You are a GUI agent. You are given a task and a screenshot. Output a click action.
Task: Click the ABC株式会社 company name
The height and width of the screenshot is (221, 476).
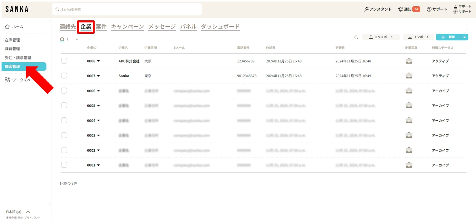[x=129, y=61]
